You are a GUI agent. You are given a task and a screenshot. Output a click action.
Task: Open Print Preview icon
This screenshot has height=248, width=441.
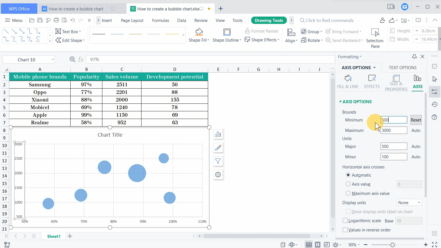[64, 20]
